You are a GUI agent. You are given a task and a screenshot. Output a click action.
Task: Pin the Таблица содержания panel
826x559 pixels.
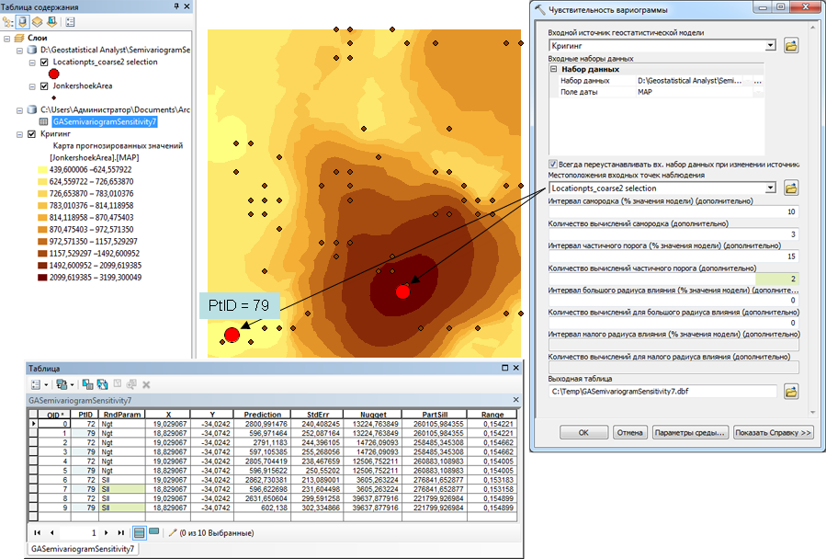pos(176,6)
